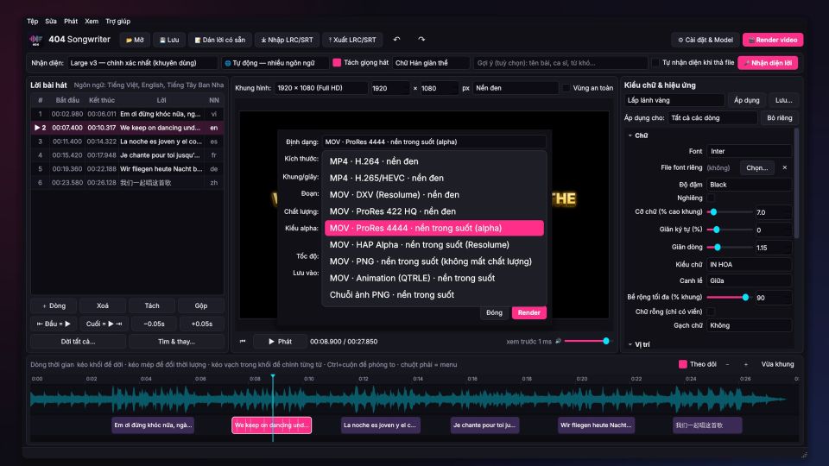Open the Chữ Hán giản thể dropdown
The image size is (829, 466).
431,63
